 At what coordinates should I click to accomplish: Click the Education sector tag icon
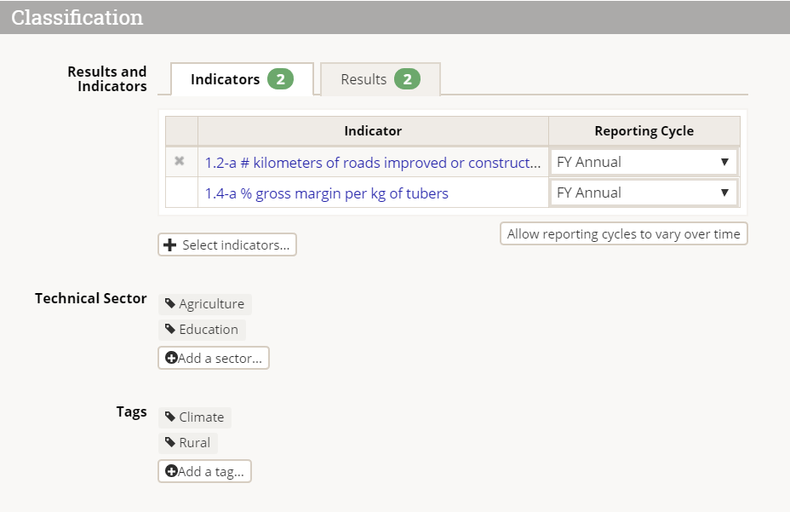click(170, 330)
